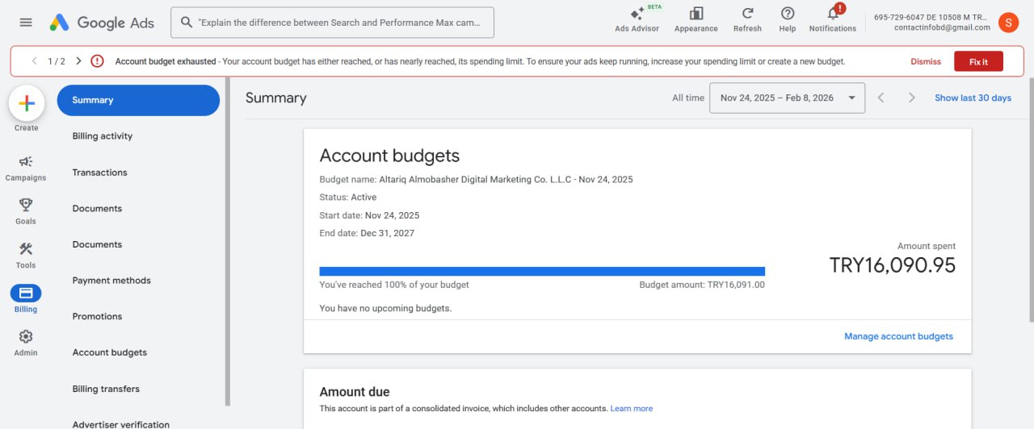Click the All time label
This screenshot has width=1034, height=429.
688,98
